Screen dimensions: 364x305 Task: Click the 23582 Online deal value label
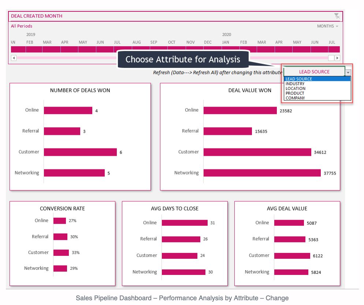click(286, 111)
